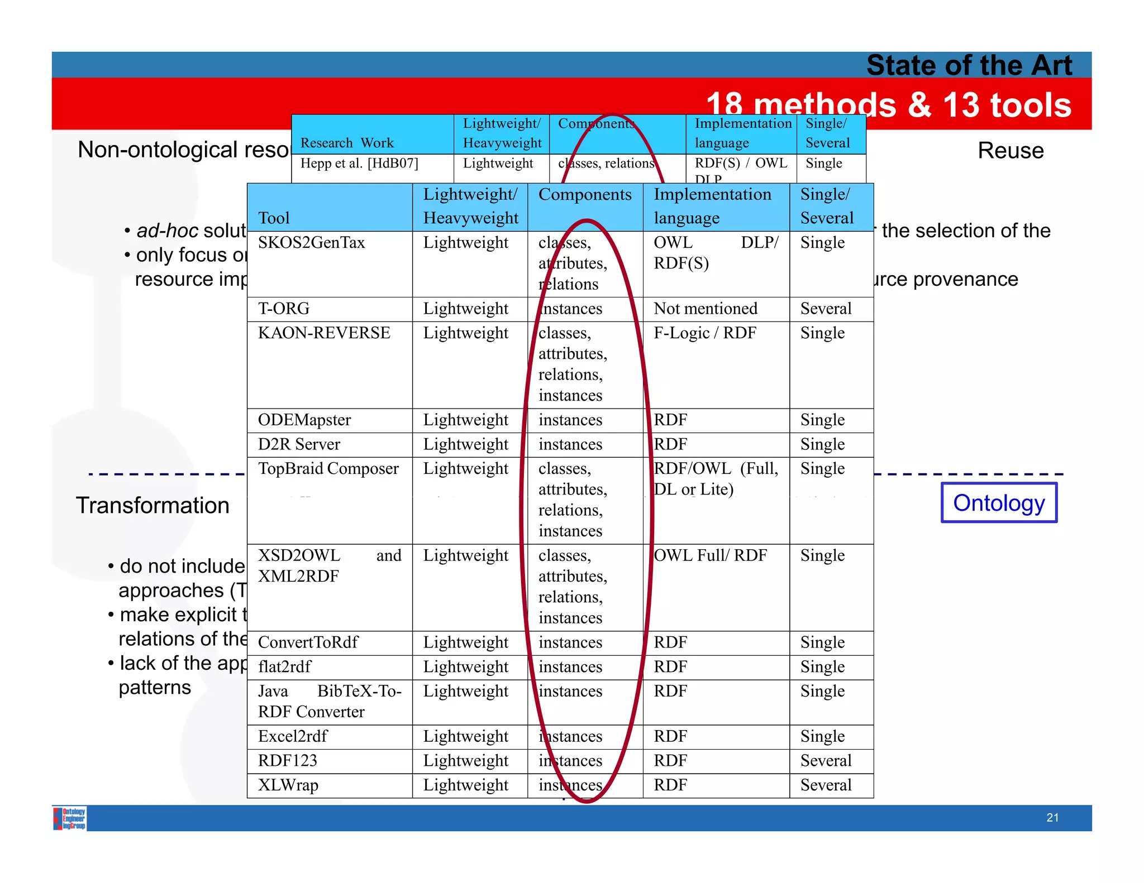1144x883 pixels.
Task: Click the '18 methods & 13 tools' heading
Action: coord(889,104)
